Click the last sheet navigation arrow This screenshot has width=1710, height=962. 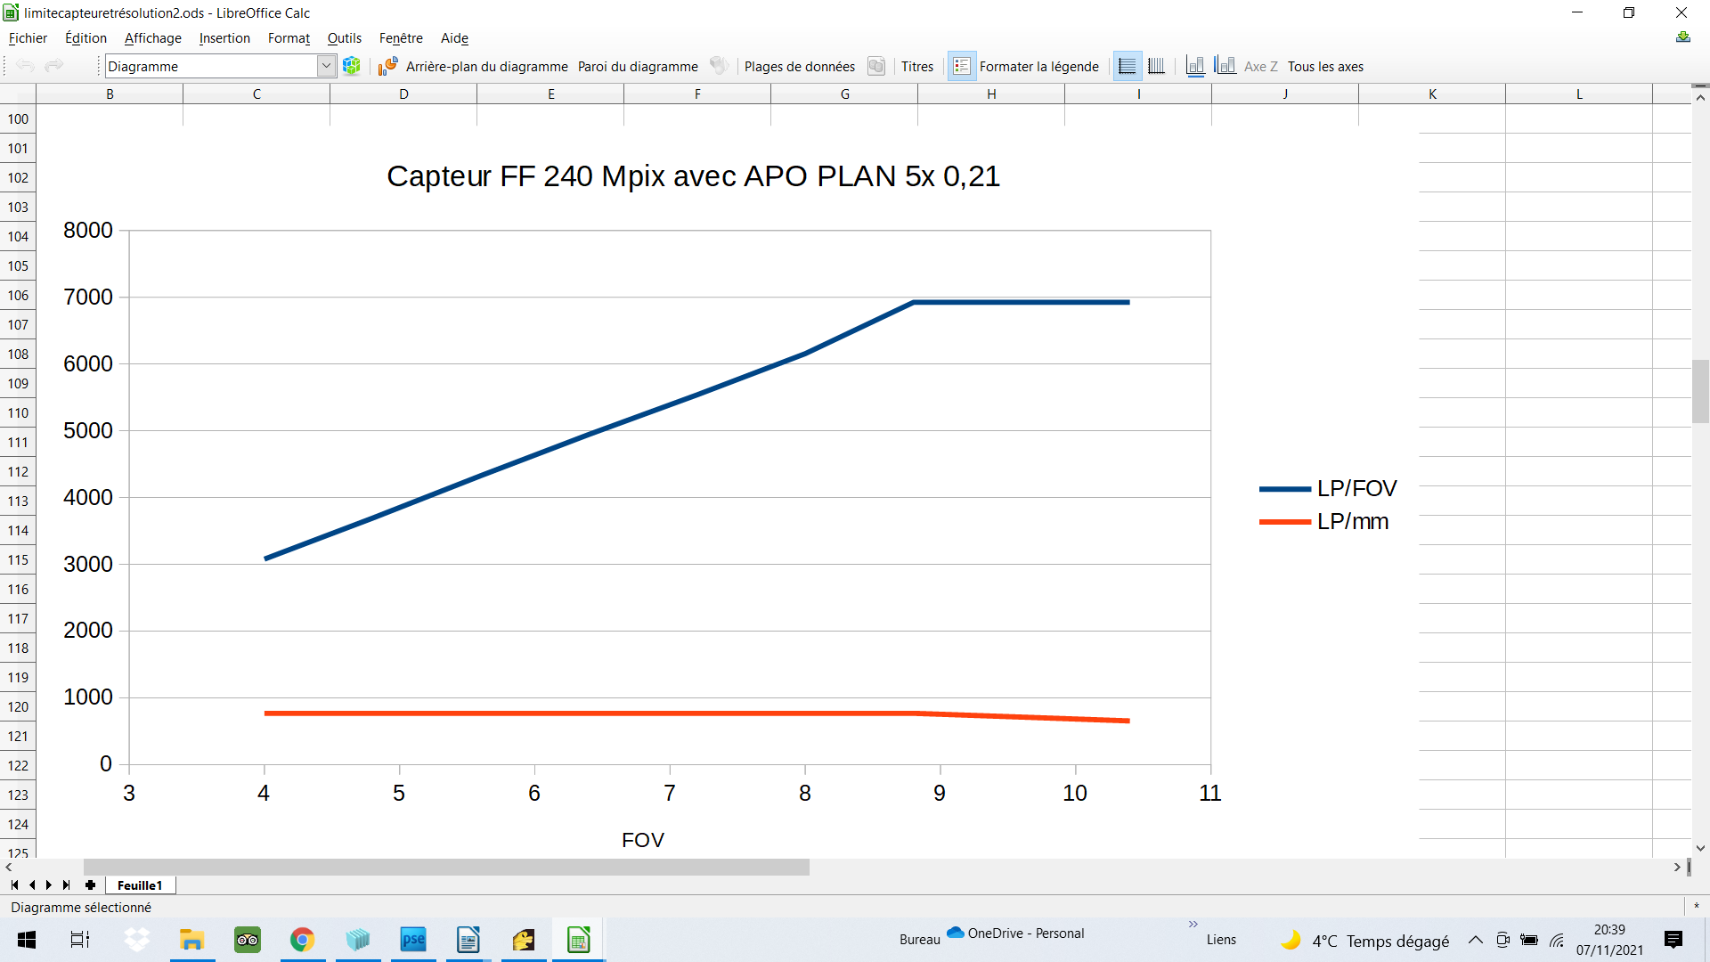[x=67, y=885]
